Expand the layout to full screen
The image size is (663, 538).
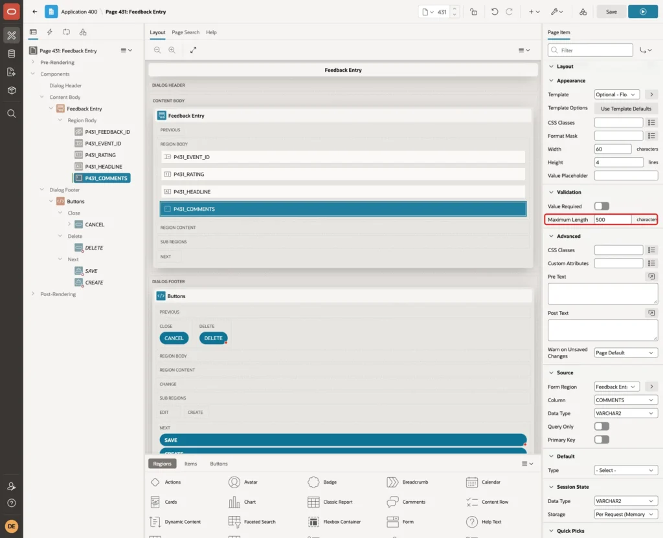[x=193, y=50]
